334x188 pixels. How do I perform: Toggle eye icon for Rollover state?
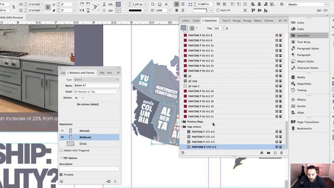point(63,137)
